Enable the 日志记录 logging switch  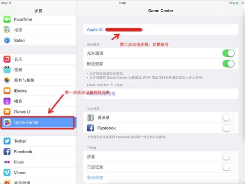[228, 167]
